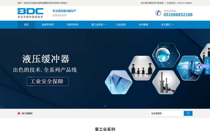Click the hotline number 051088852188
The height and width of the screenshot is (131, 210).
(x=178, y=15)
